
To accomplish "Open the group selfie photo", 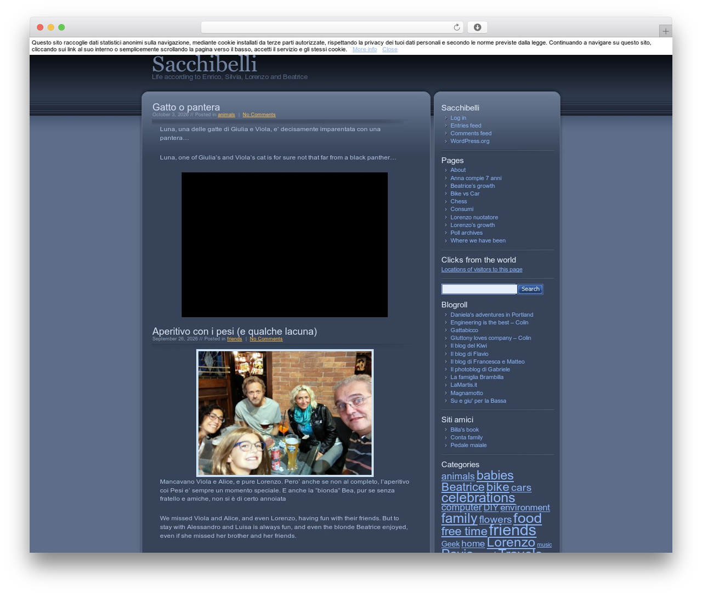I will point(285,413).
